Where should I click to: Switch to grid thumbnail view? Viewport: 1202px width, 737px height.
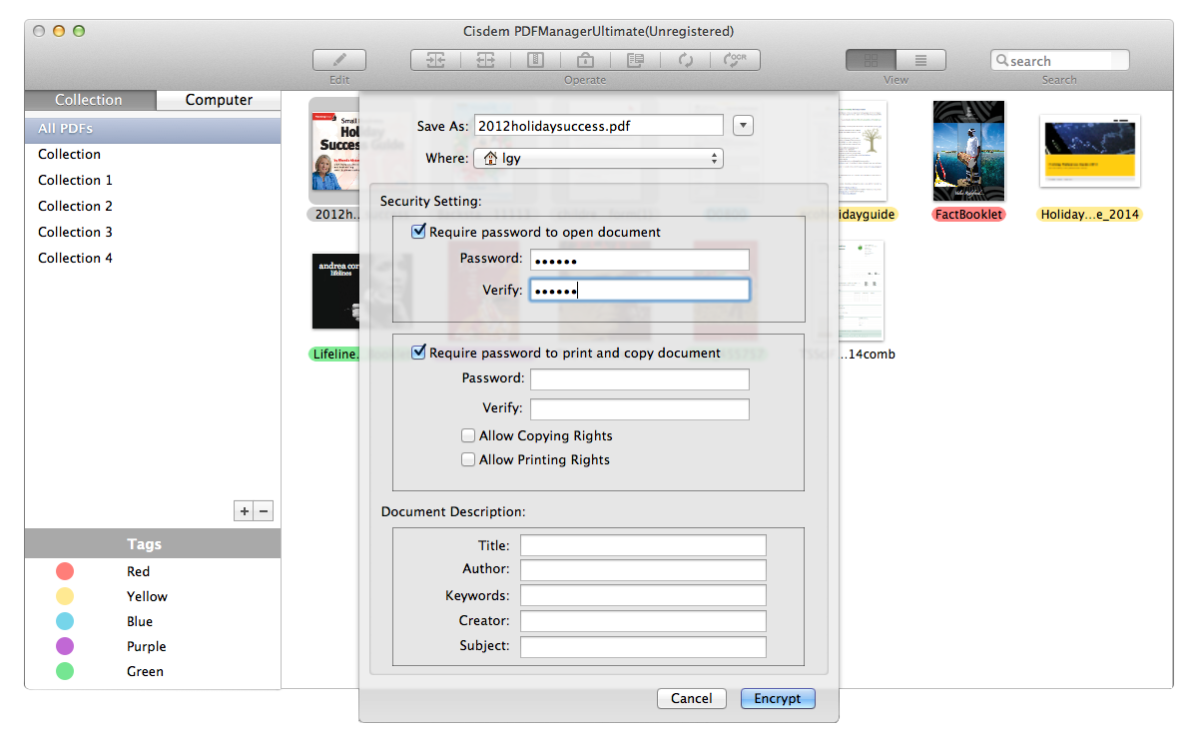point(871,60)
